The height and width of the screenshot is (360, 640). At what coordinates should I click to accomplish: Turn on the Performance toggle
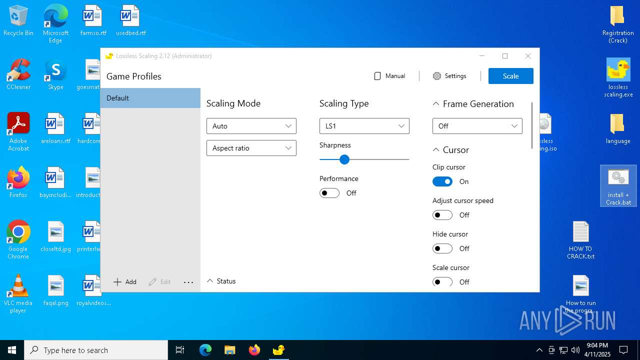point(329,193)
